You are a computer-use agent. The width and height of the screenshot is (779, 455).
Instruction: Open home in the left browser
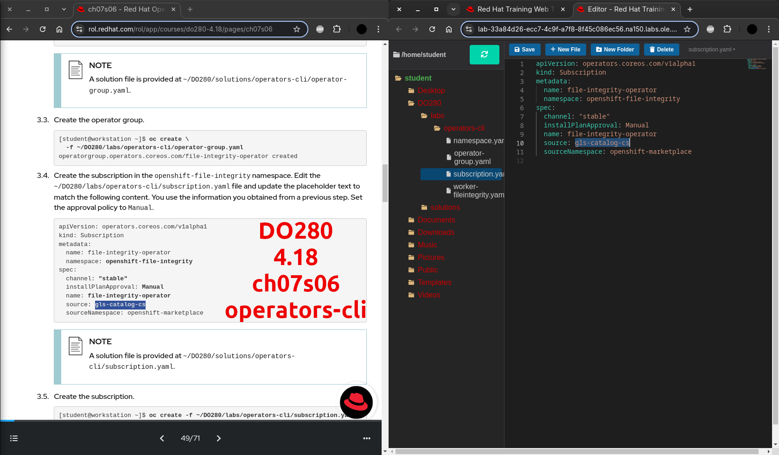pos(59,29)
